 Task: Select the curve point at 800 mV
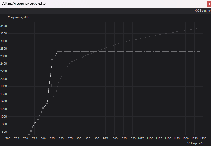43,108
